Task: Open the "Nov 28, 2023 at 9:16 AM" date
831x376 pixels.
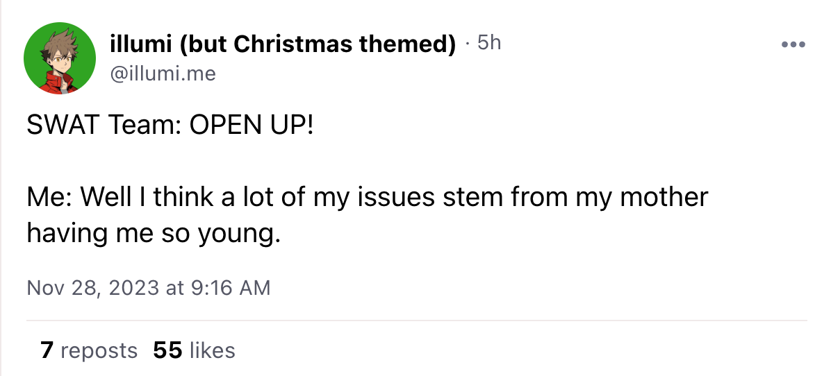Action: [148, 288]
